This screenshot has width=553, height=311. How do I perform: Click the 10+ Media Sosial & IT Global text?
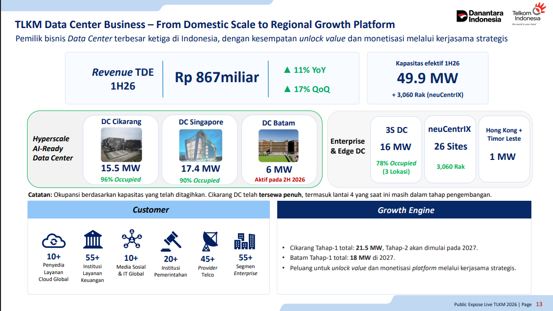click(131, 265)
